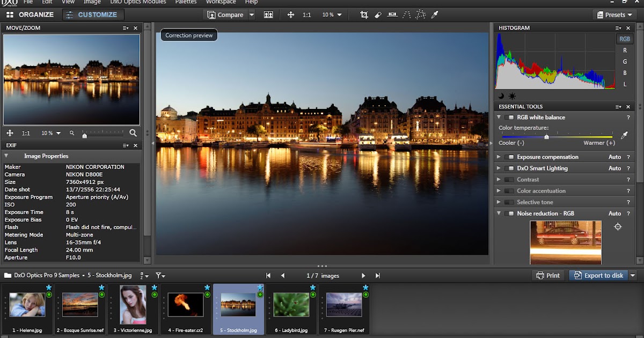Screen dimensions: 644x338
Task: Click the magnifier icon in Move/Zoom panel
Action: 133,133
